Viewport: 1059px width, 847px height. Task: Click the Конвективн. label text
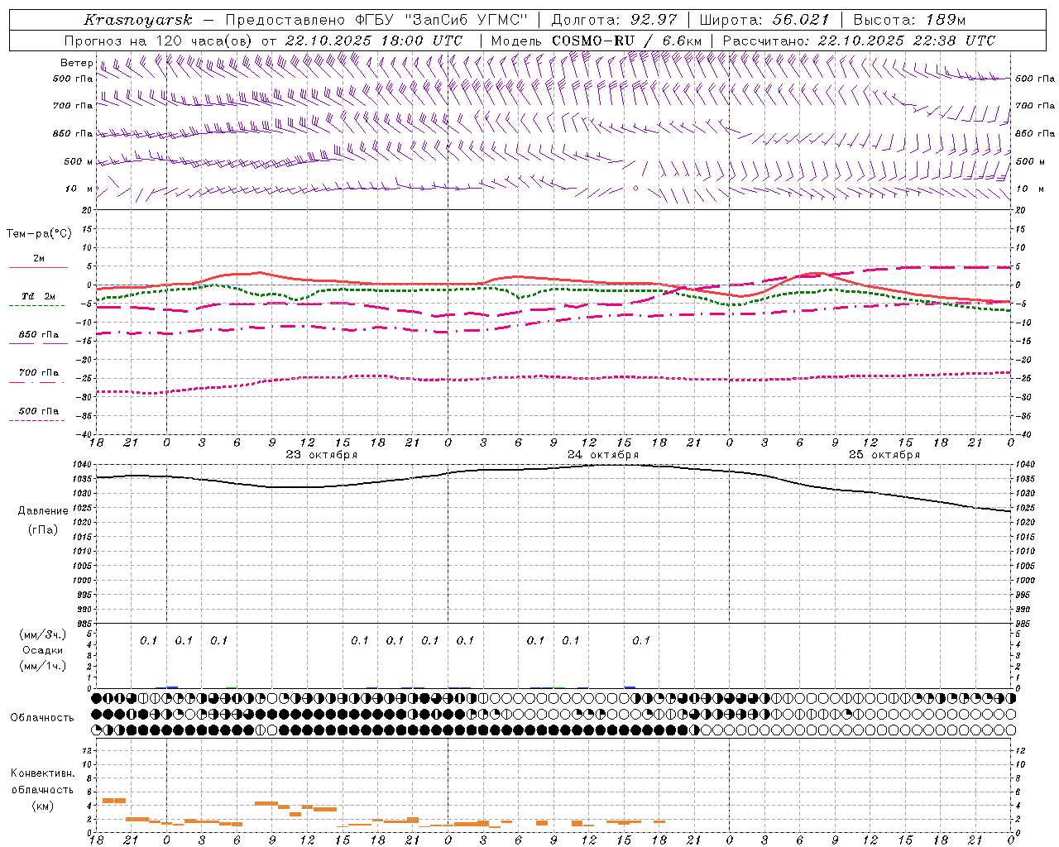click(x=42, y=773)
